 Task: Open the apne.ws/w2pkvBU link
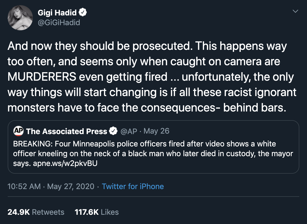(65, 164)
